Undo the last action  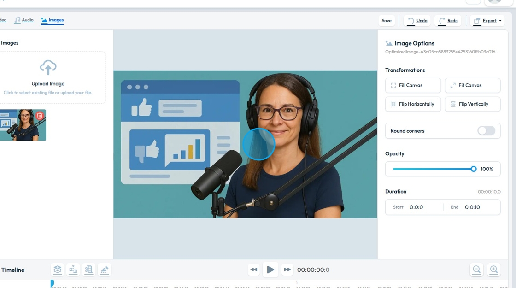pos(417,20)
